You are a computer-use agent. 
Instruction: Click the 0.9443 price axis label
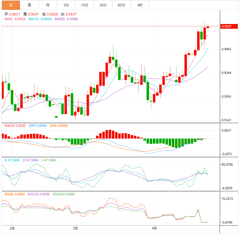[x=226, y=49]
